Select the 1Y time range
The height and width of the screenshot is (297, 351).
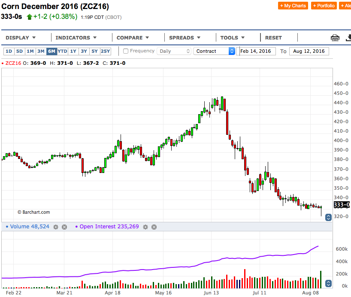(73, 52)
